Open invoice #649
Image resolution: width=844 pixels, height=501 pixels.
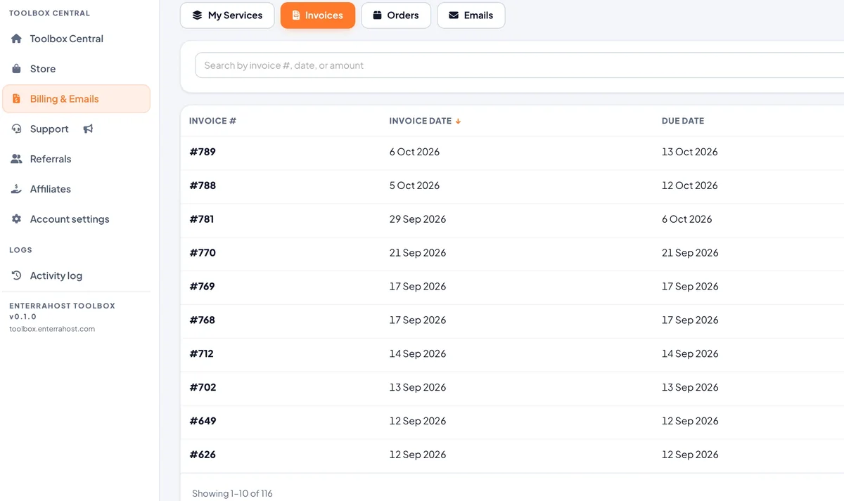(203, 421)
